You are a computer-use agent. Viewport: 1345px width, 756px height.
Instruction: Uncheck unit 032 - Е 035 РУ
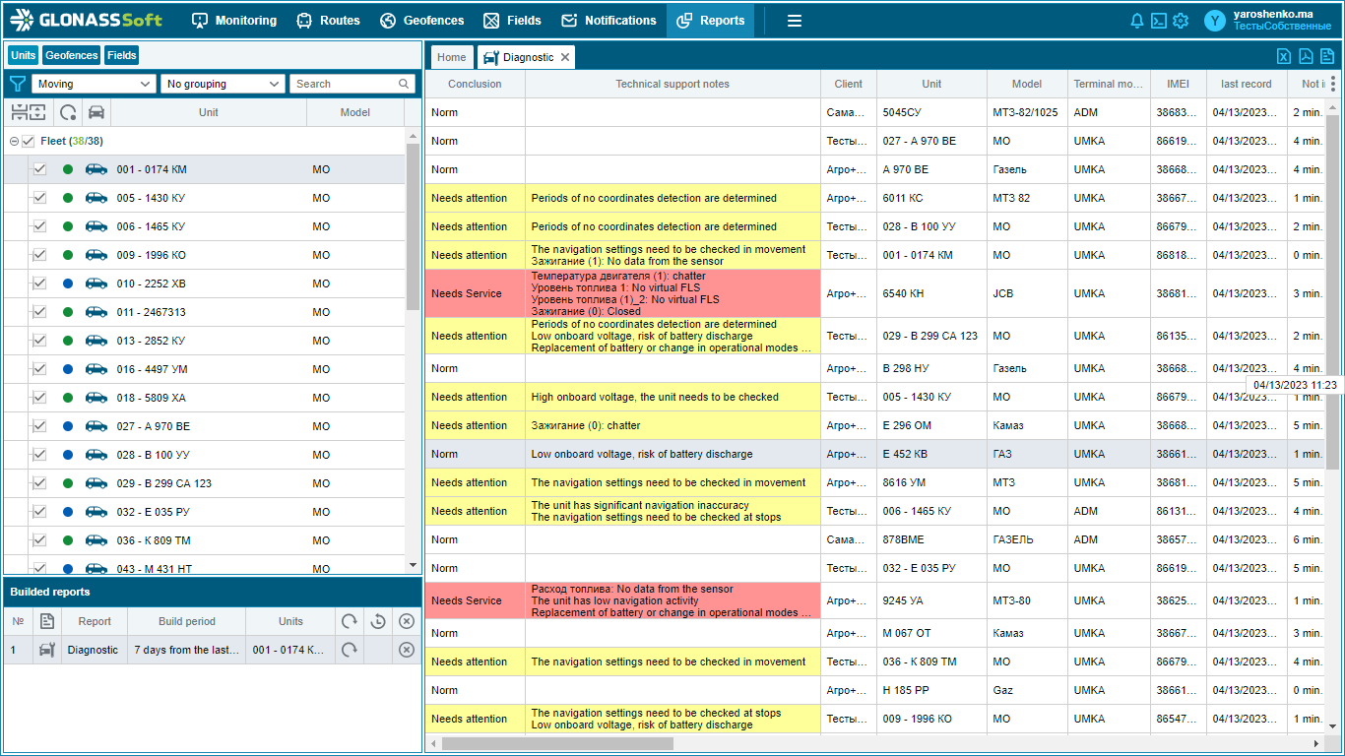tap(39, 512)
